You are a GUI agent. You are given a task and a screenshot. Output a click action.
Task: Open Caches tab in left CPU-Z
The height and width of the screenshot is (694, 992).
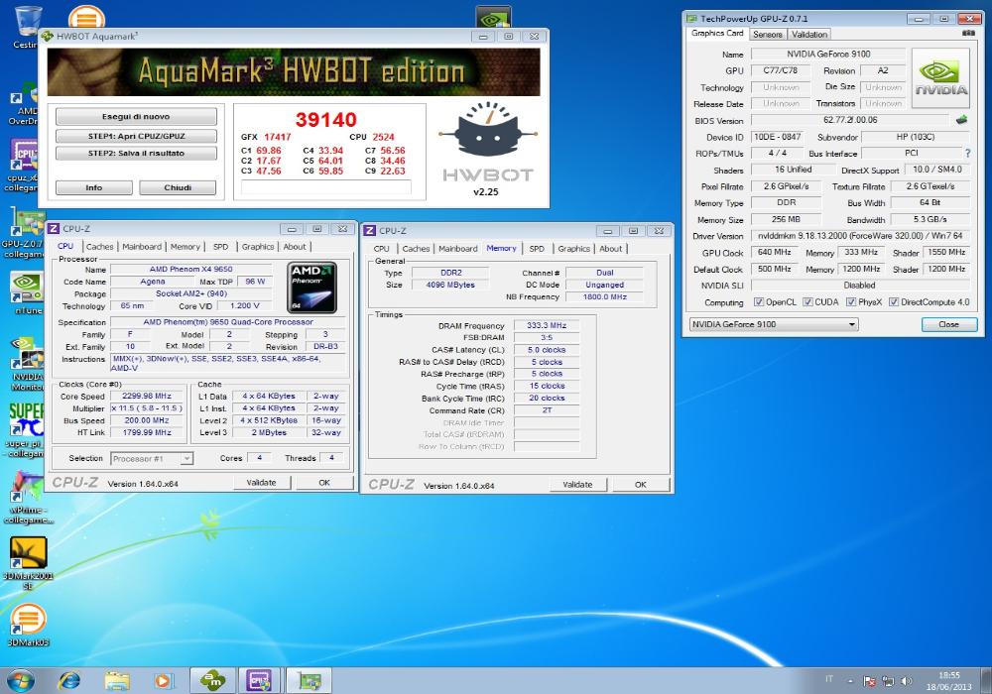click(99, 247)
